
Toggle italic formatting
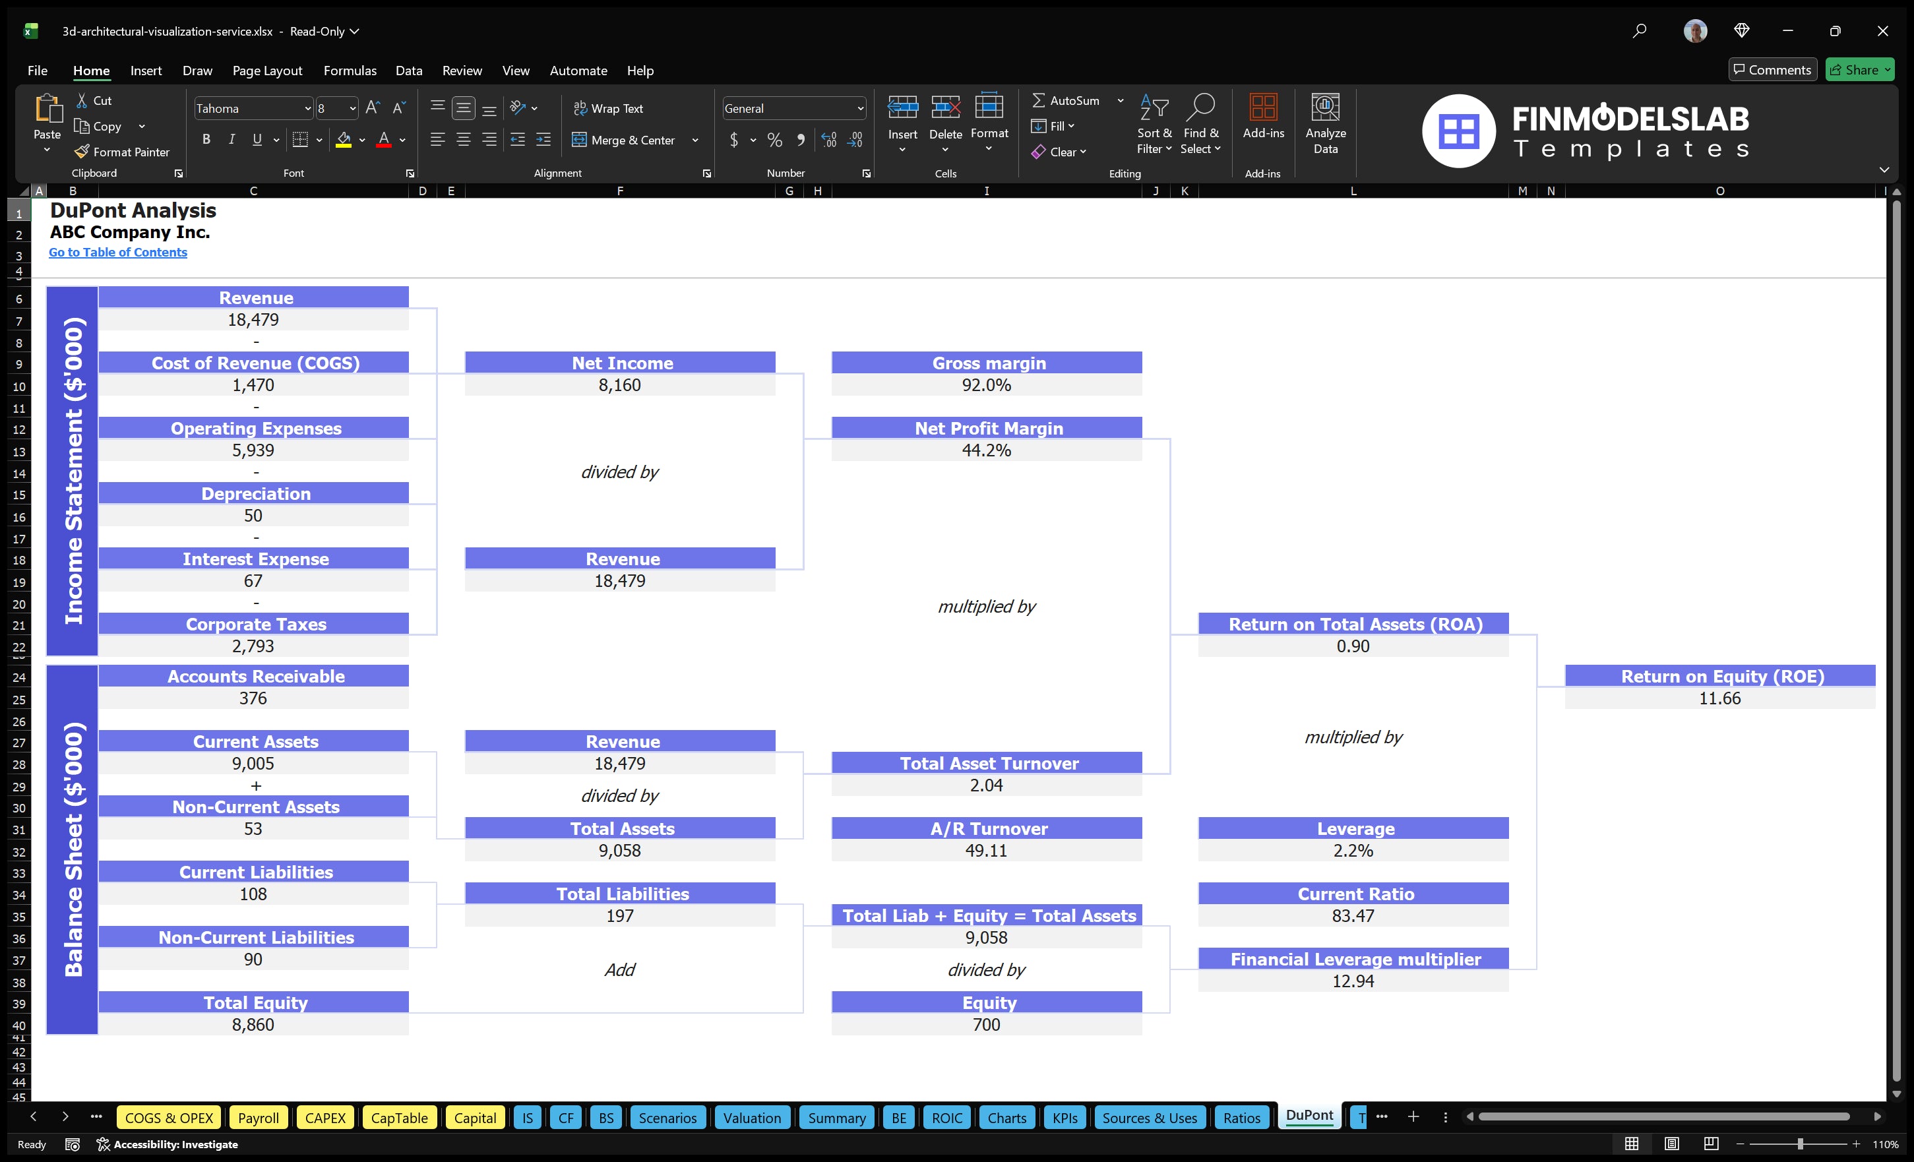point(231,139)
